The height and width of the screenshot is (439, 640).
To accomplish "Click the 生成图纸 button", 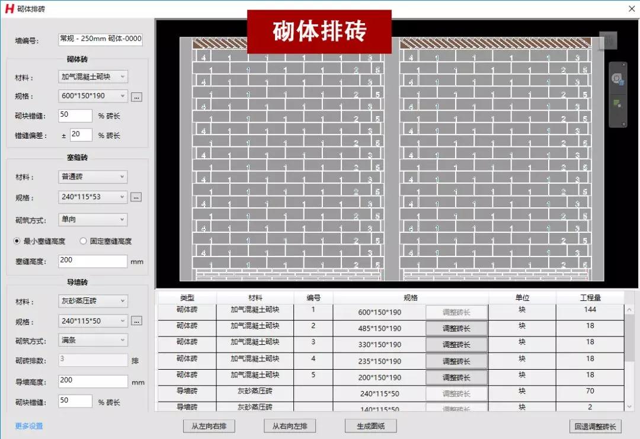I will 370,427.
